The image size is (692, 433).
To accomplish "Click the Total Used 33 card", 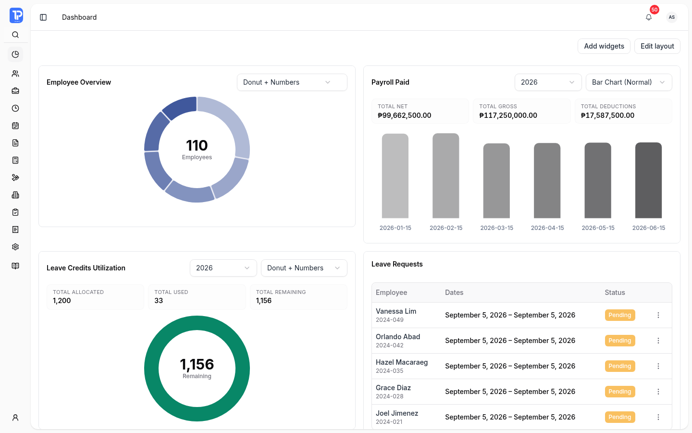I will tap(197, 297).
